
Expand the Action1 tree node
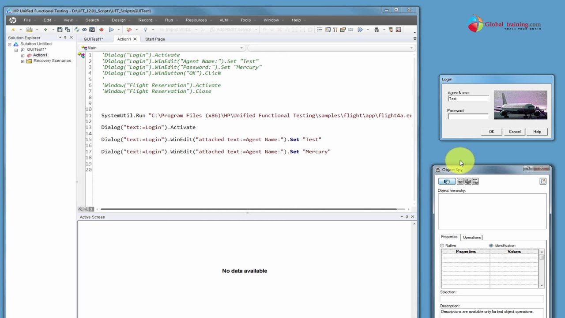click(23, 56)
